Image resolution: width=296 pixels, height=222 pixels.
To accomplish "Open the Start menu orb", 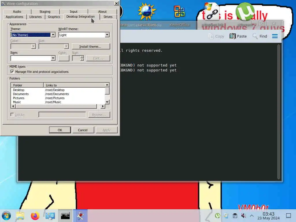I will pos(6,216).
